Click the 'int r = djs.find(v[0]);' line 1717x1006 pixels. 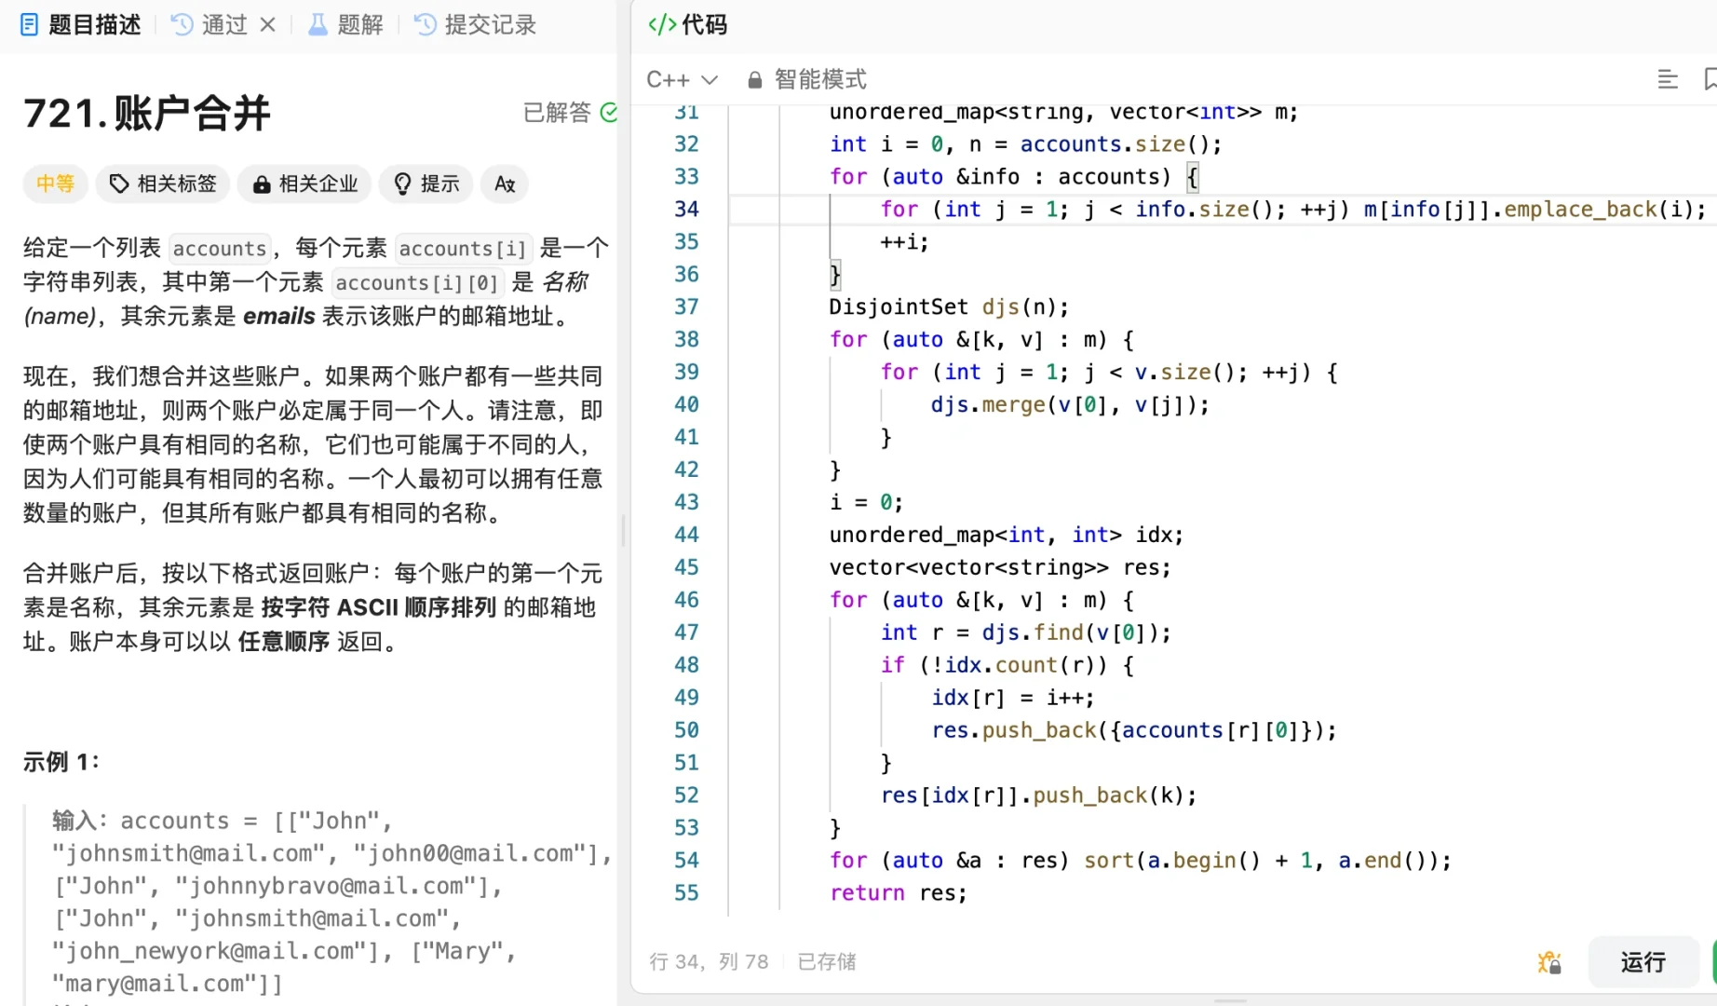click(x=1025, y=632)
